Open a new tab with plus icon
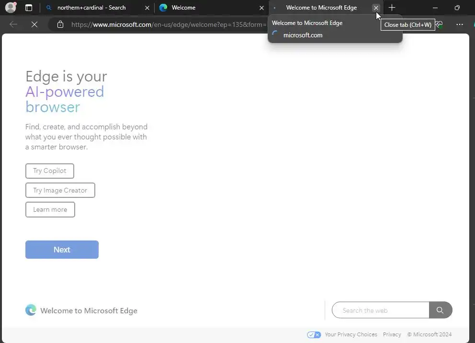 tap(392, 8)
